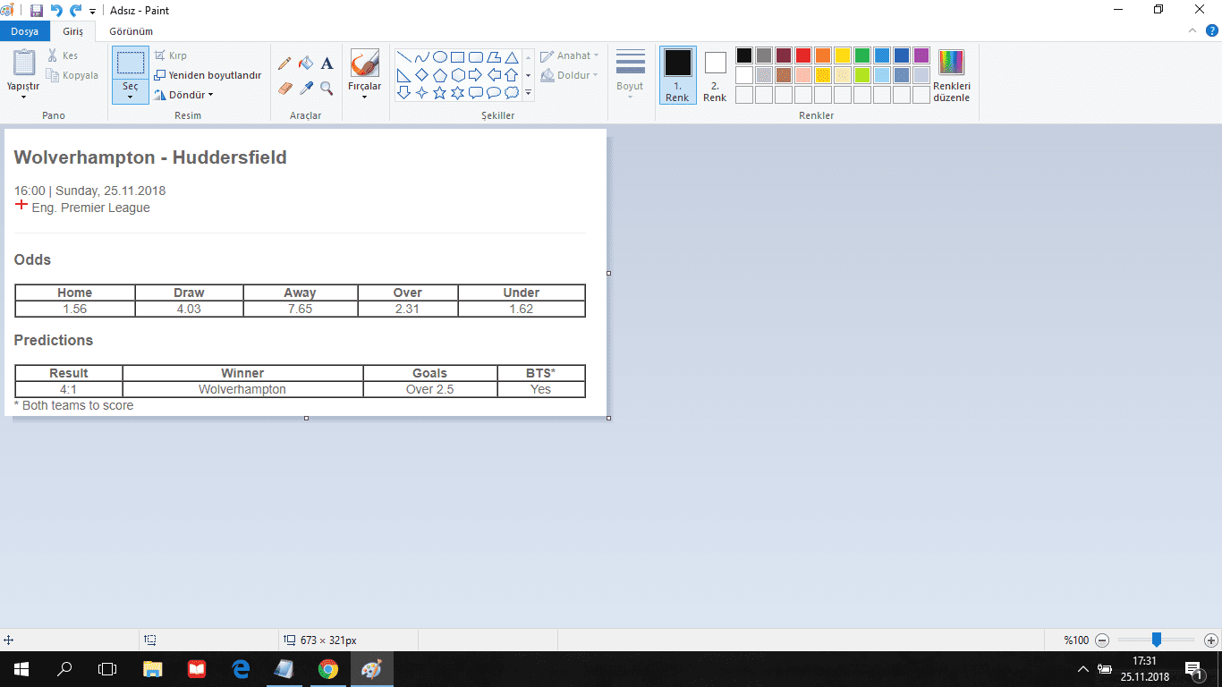Image resolution: width=1222 pixels, height=687 pixels.
Task: Select the Color picker eyedropper tool
Action: (x=306, y=88)
